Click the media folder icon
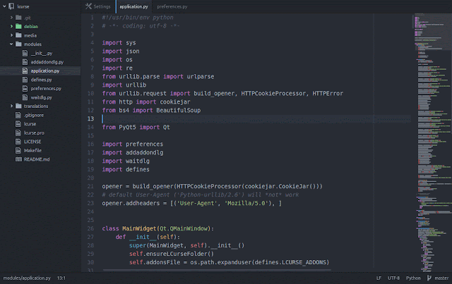Image resolution: width=452 pixels, height=284 pixels. point(18,35)
